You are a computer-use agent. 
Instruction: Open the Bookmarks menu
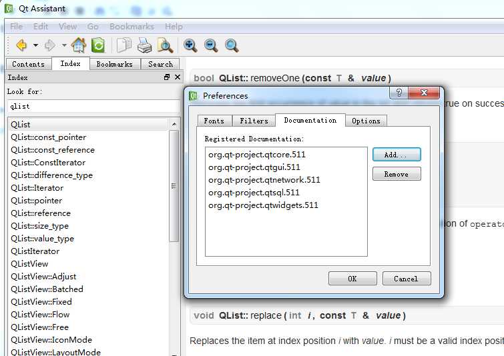tap(132, 26)
